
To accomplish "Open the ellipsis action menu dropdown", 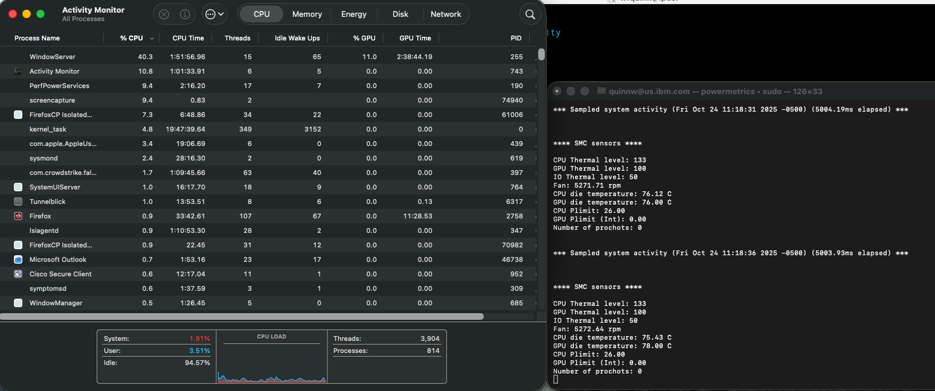I will click(x=215, y=14).
